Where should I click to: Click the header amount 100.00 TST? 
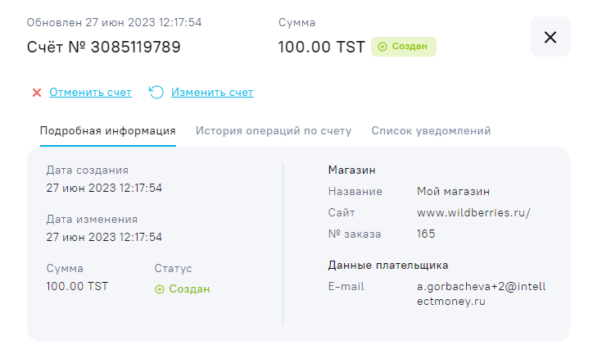(321, 47)
